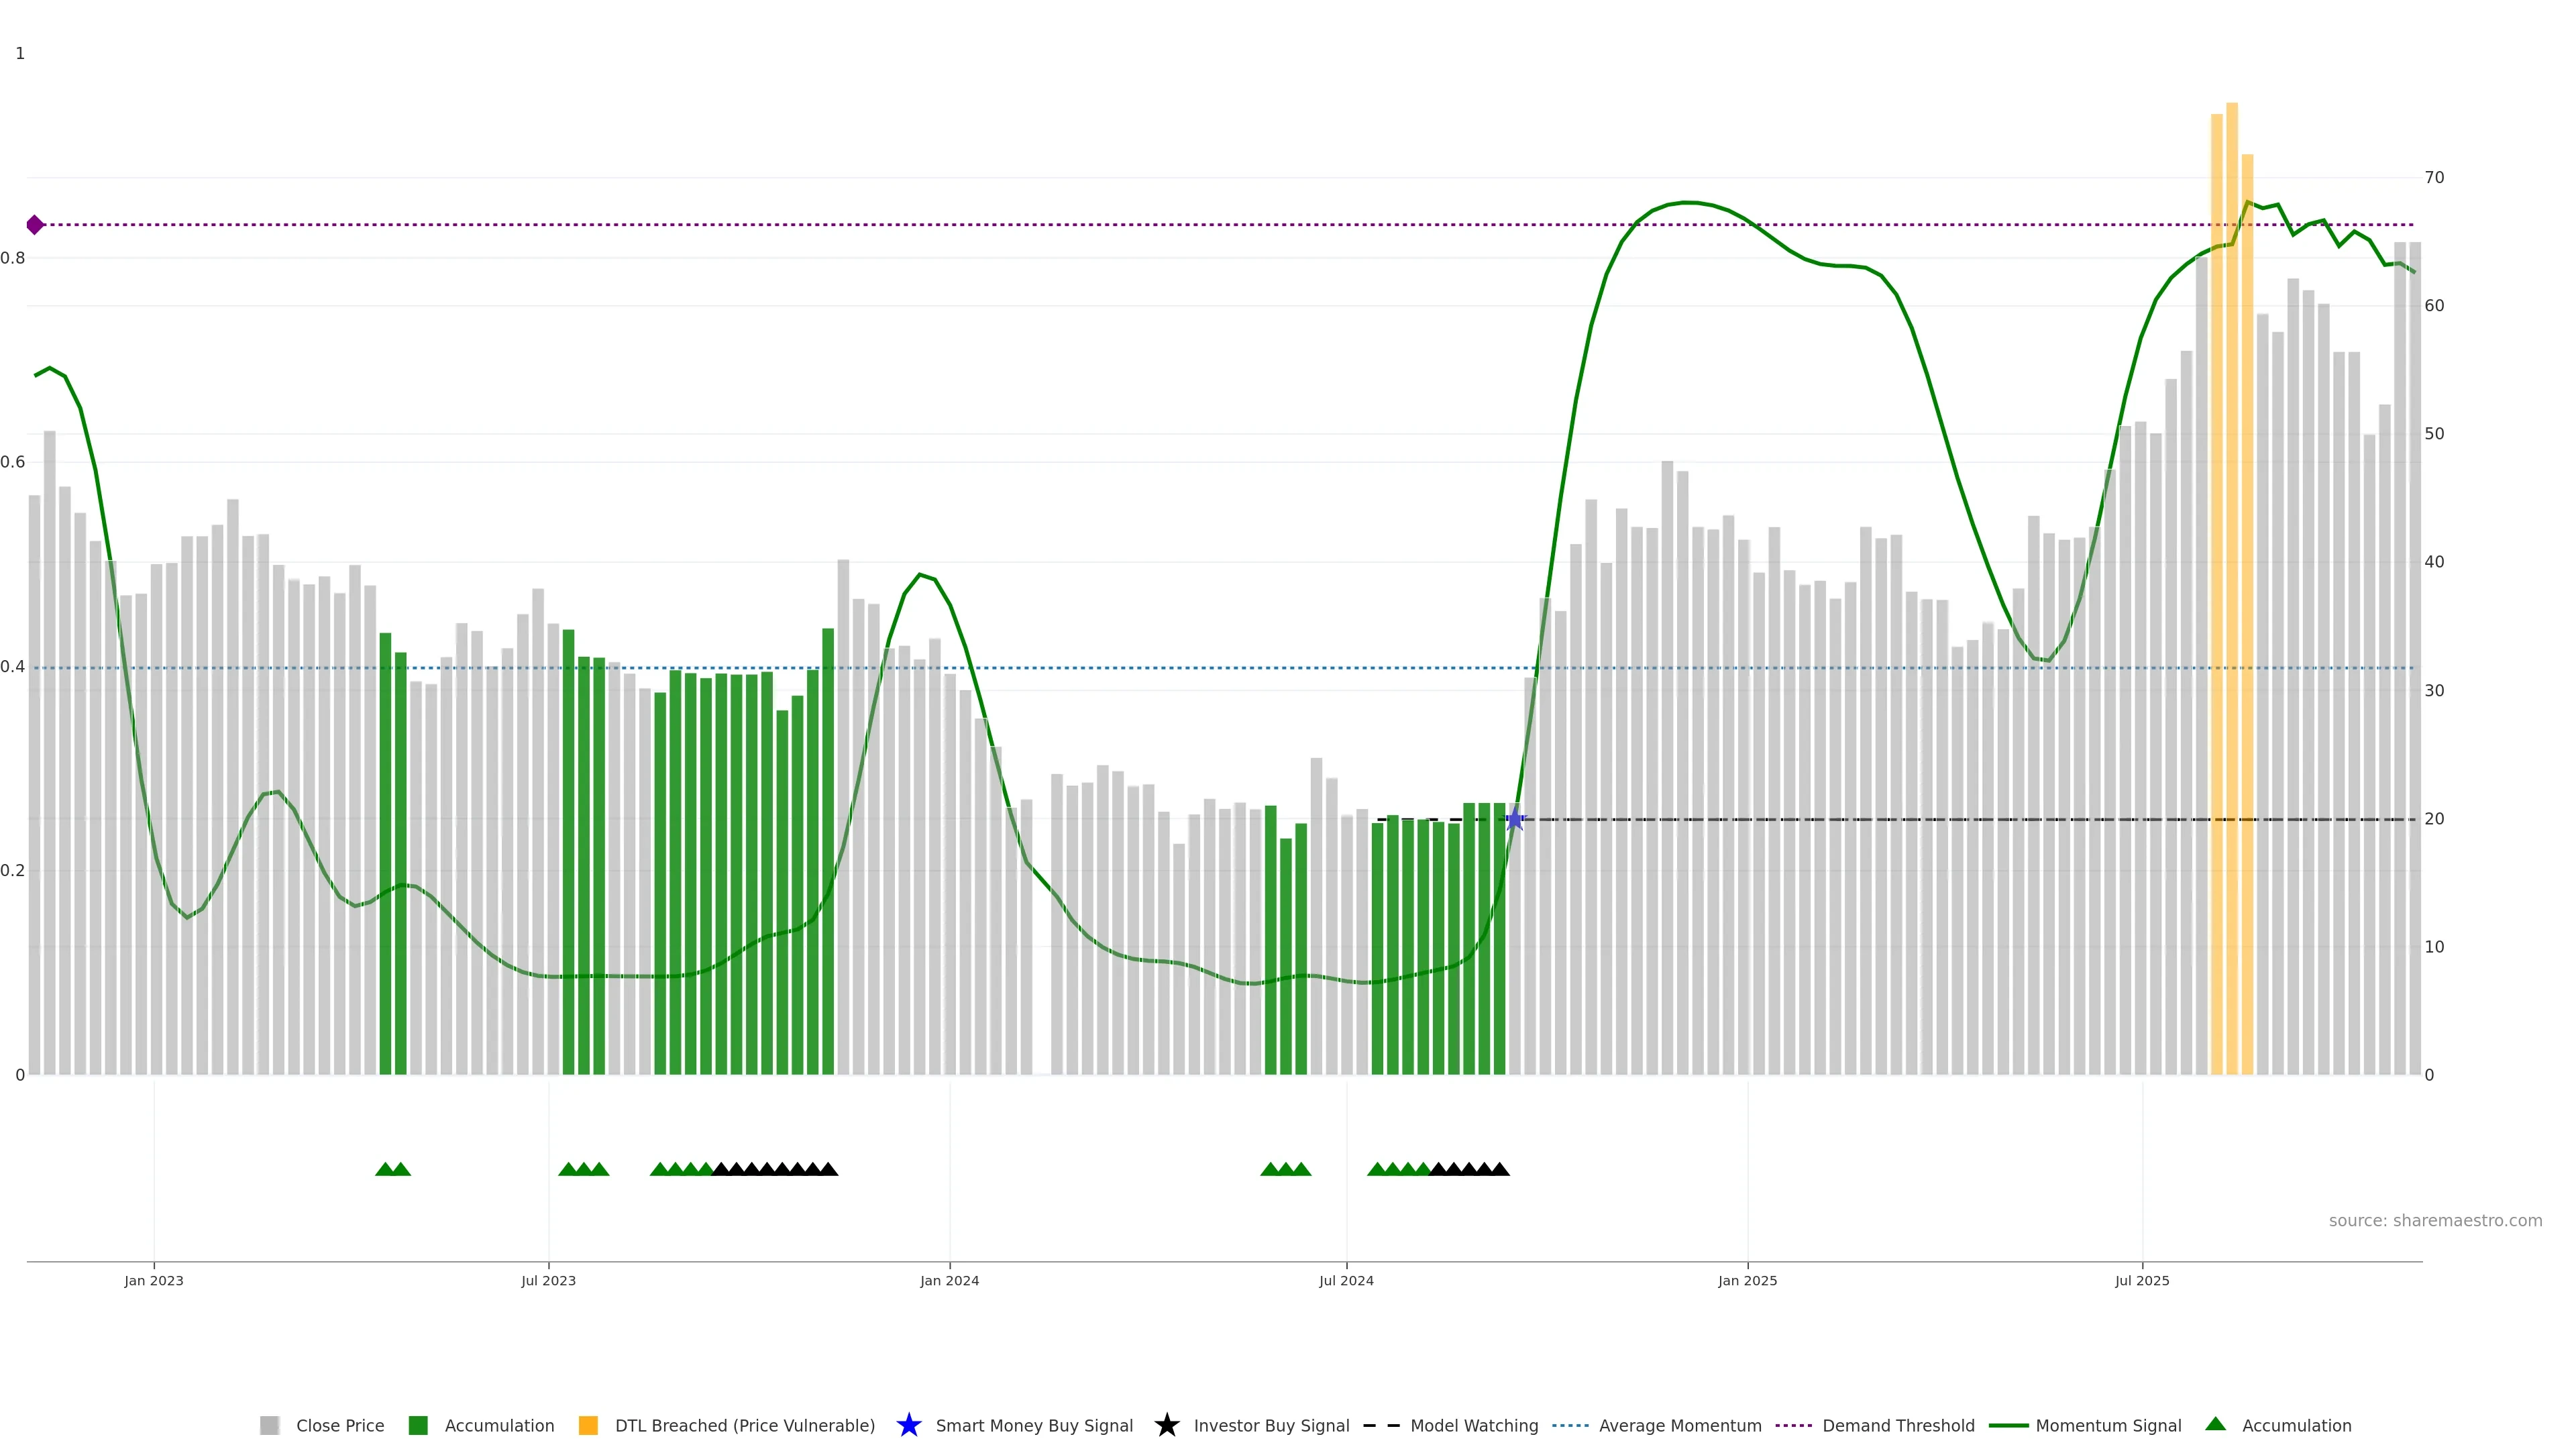The image size is (2576, 1449).
Task: Click the Jan 2024 axis label
Action: [x=949, y=1280]
